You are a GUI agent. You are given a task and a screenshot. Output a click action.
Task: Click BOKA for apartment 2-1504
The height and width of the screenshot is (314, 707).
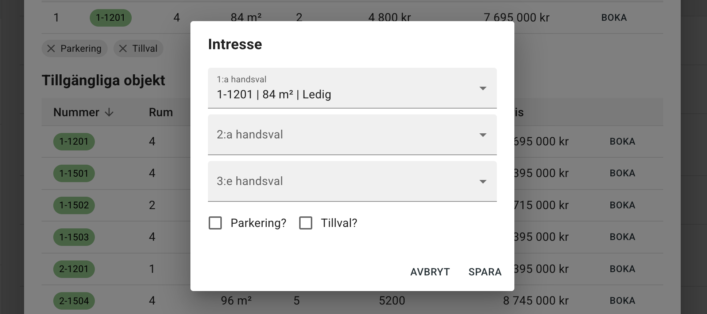point(622,301)
